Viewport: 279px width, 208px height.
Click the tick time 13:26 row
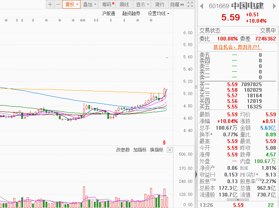[238, 205]
